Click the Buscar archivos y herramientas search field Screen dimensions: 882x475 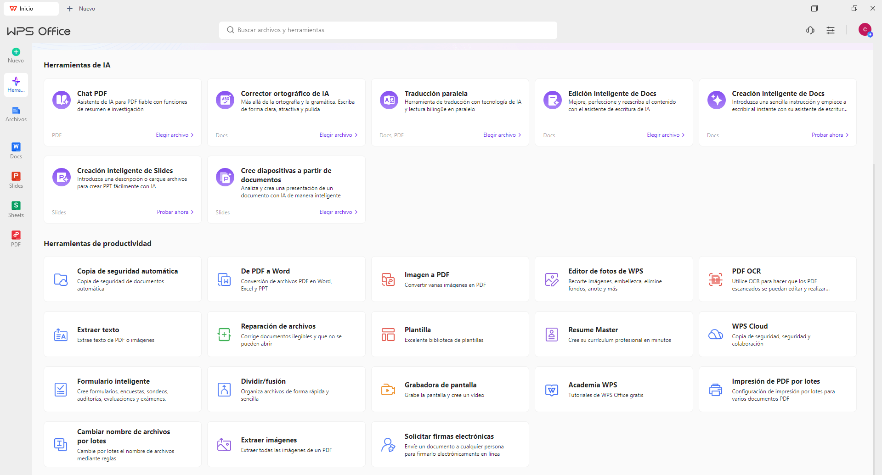click(x=388, y=30)
